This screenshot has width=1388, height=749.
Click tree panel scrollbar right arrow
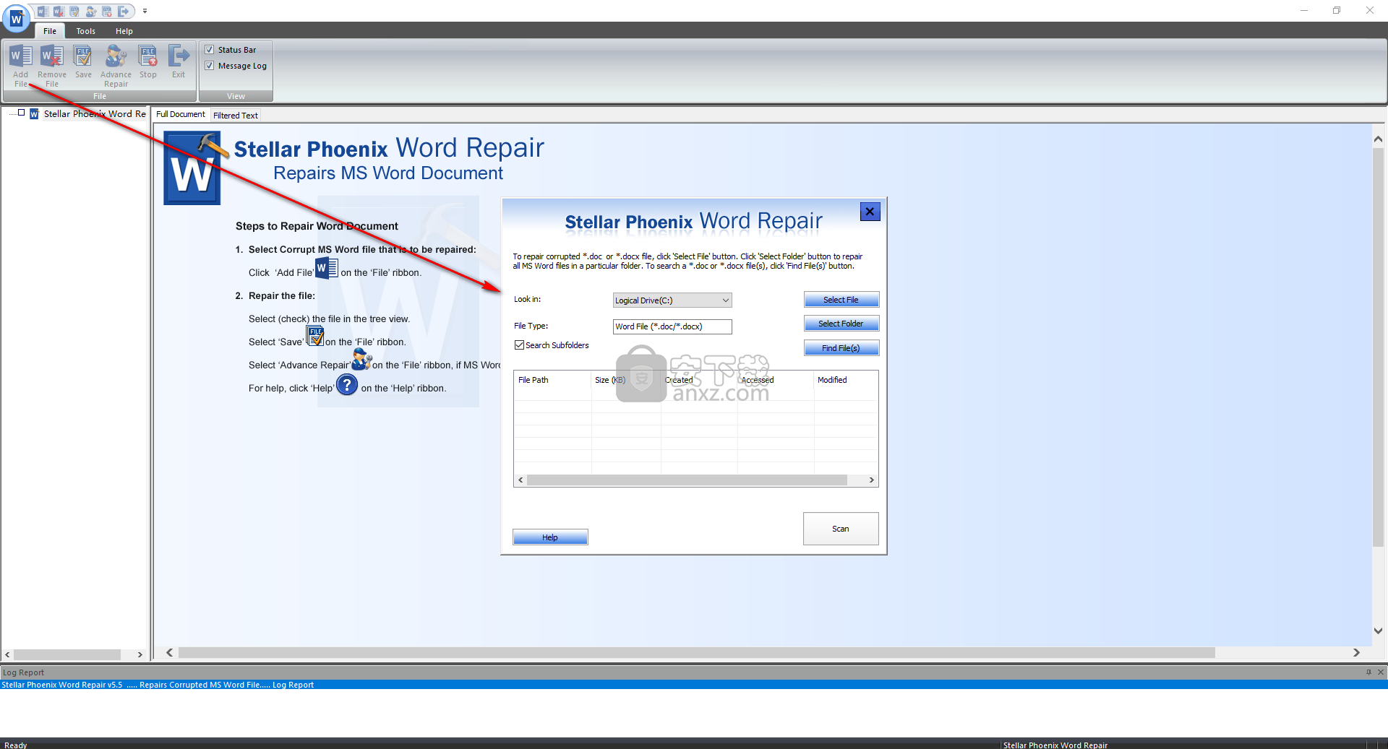(x=140, y=654)
